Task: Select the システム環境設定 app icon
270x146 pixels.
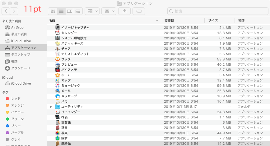Action: (x=58, y=38)
